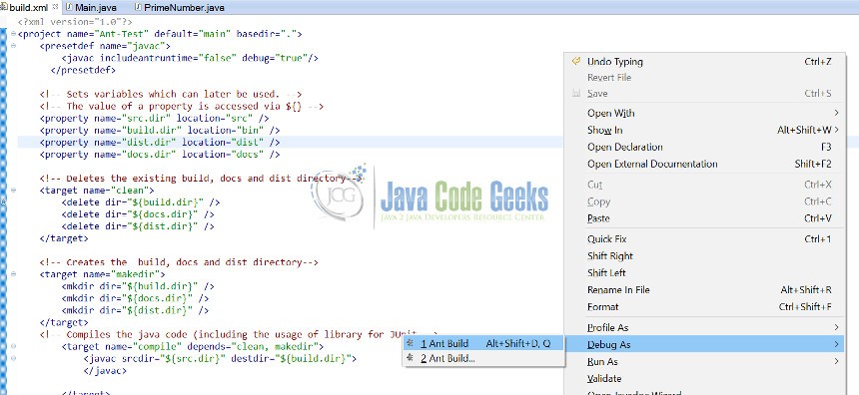The image size is (859, 395).
Task: Collapse the presetdef javac fold marker
Action: pyautogui.click(x=13, y=46)
